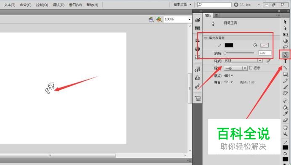Viewport: 291px width, 165px height.
Task: Open the 命令(C) menu
Action: point(26,5)
